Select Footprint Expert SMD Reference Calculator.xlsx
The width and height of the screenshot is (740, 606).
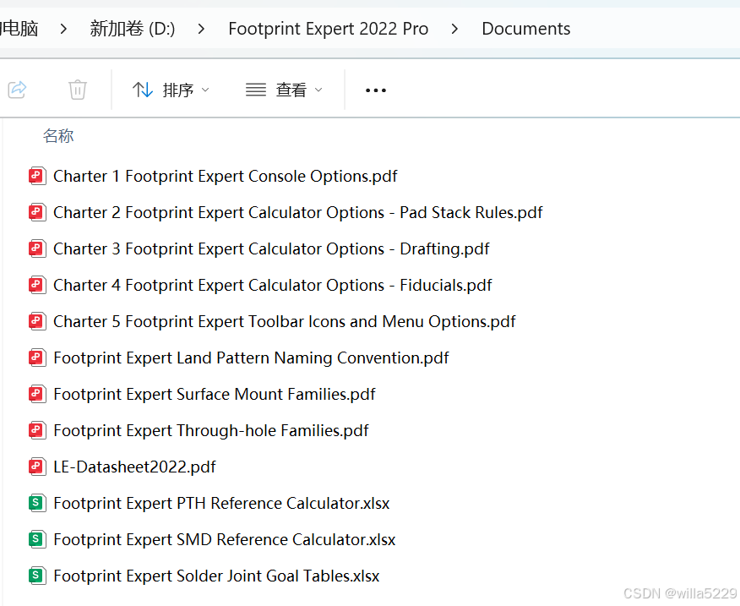(224, 540)
